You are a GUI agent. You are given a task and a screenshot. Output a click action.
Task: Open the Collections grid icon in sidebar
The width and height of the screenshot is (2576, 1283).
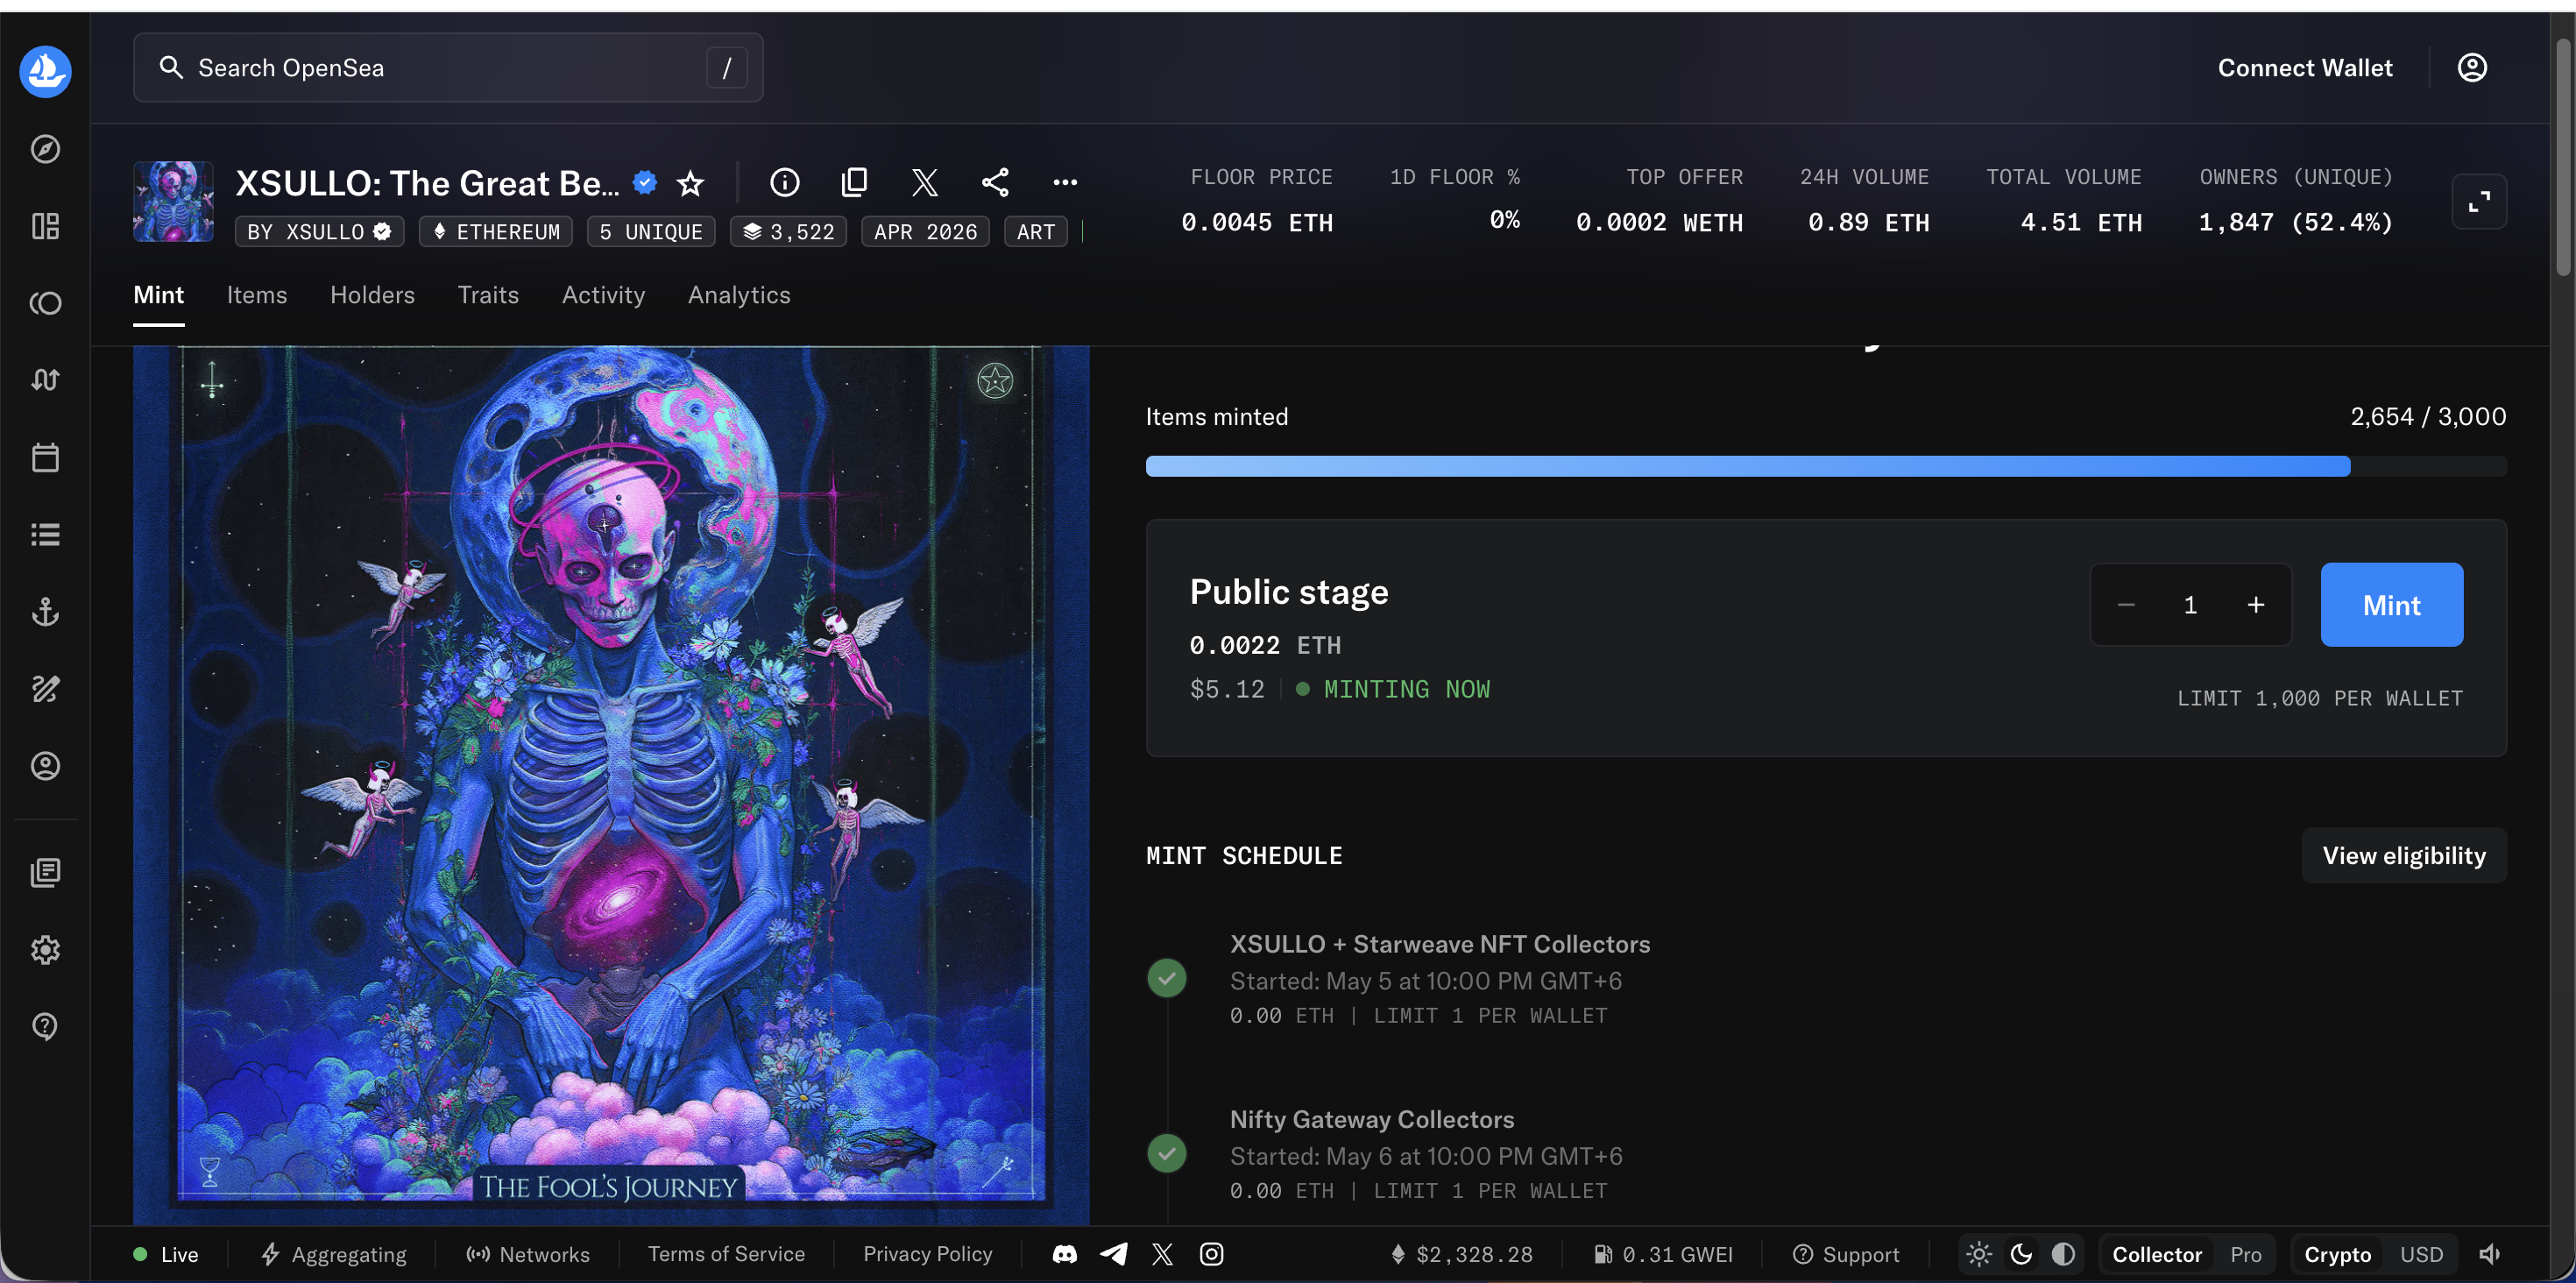coord(45,226)
